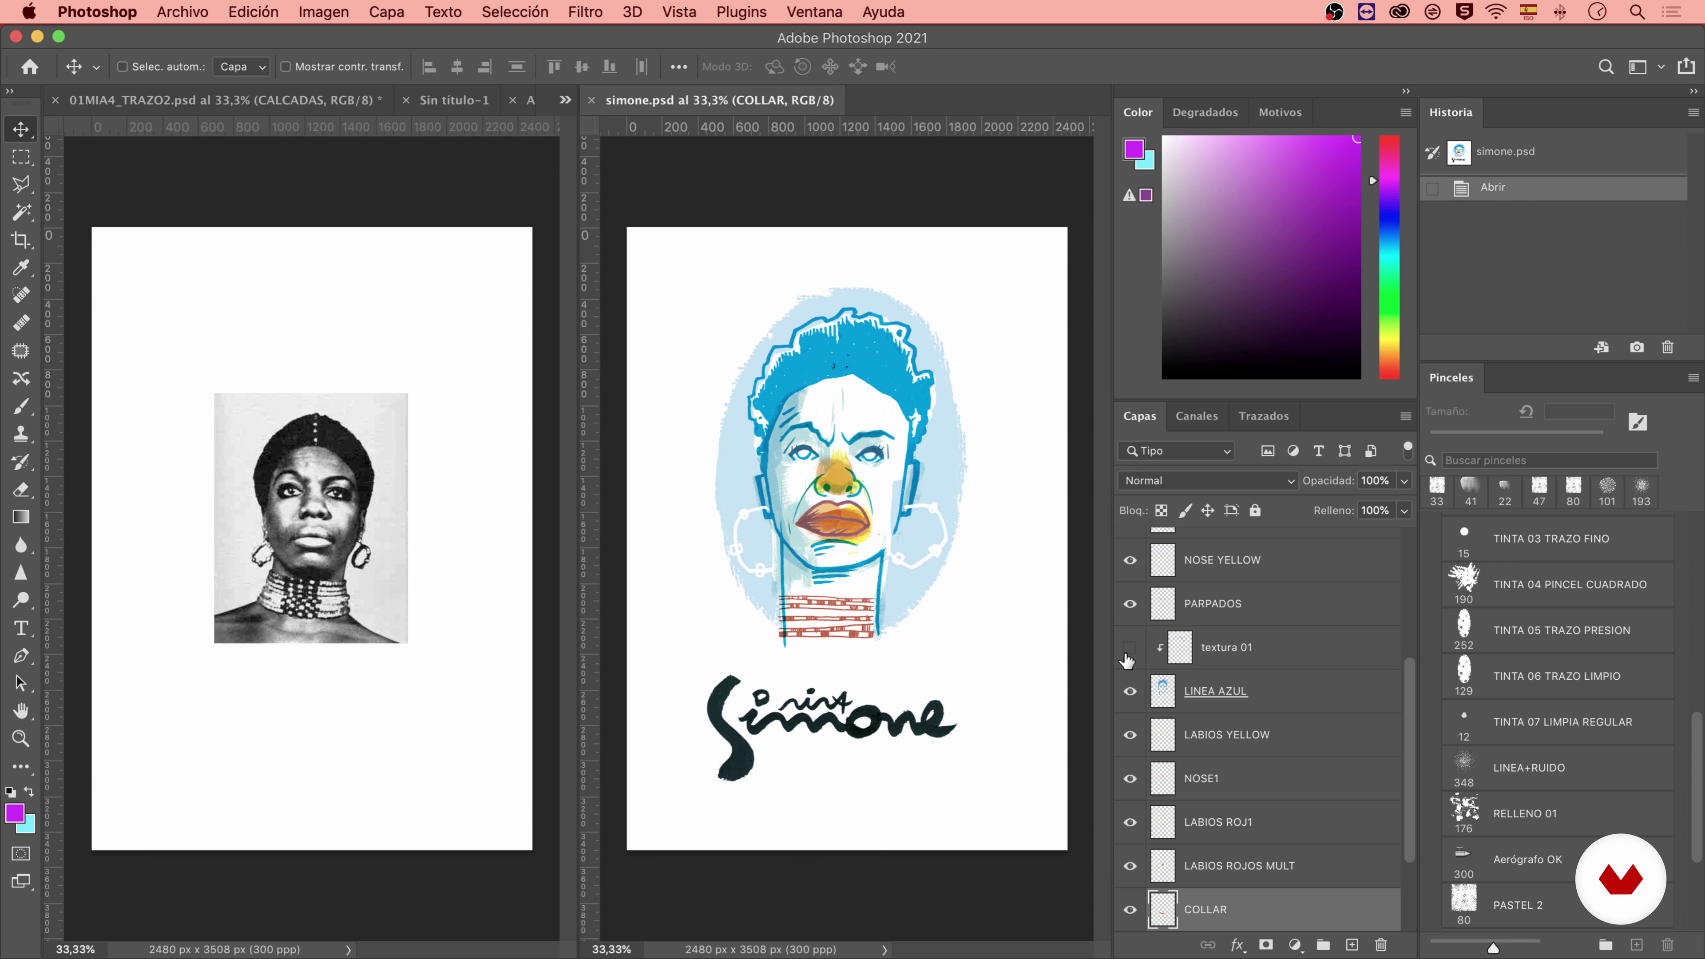This screenshot has height=959, width=1705.
Task: Select the Hand tool
Action: [20, 711]
